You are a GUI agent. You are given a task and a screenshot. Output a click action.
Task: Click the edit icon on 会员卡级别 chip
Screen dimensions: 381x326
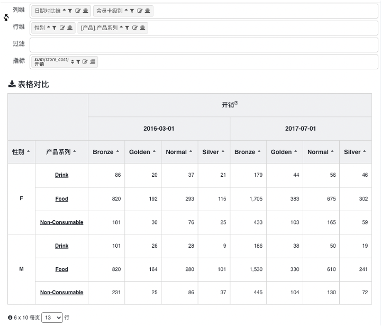pos(140,11)
